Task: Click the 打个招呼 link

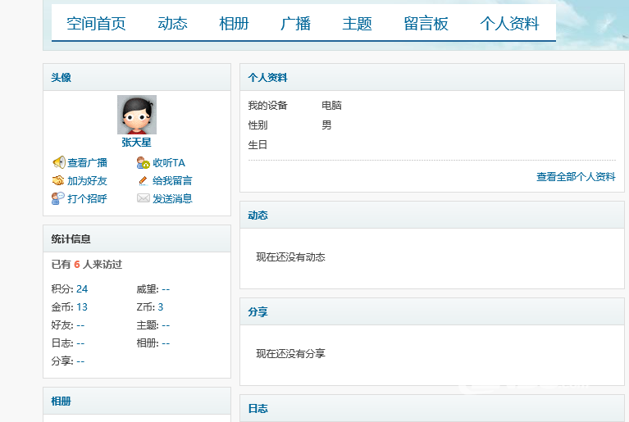Action: (87, 199)
